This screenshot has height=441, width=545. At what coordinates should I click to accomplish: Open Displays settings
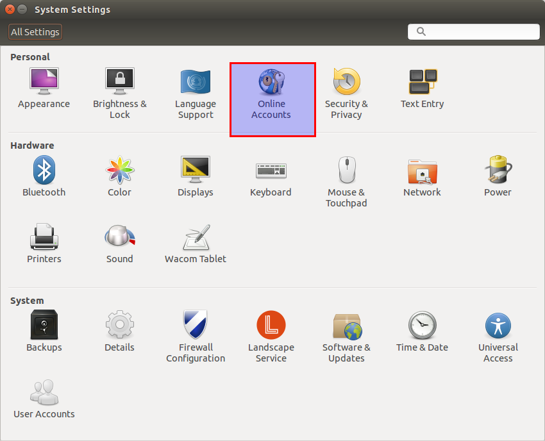pos(196,176)
